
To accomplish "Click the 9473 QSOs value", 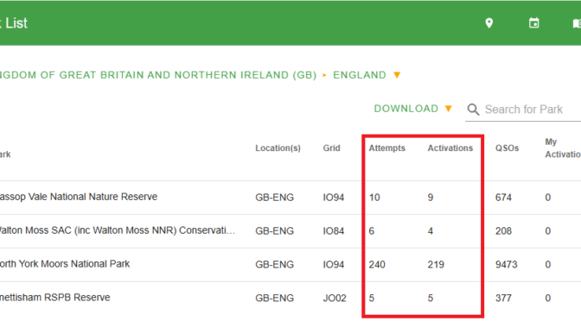I will pos(506,265).
